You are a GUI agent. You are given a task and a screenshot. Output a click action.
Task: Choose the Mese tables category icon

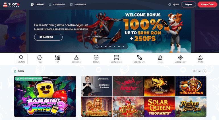[160, 57]
